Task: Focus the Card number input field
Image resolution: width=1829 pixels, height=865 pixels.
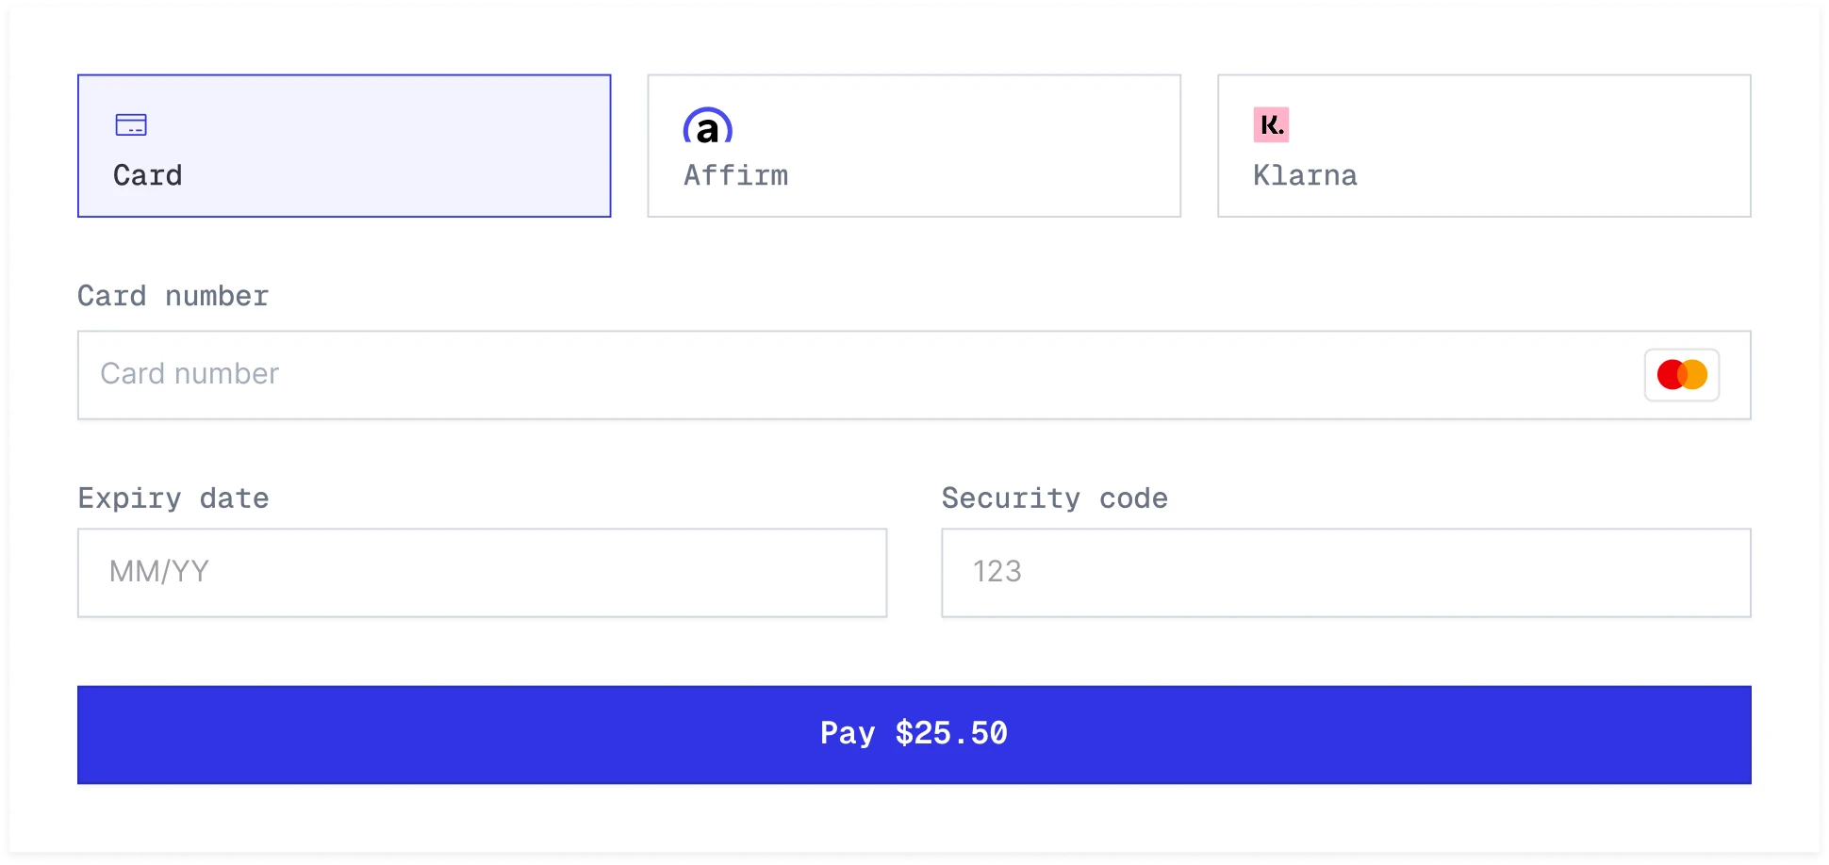Action: [849, 375]
